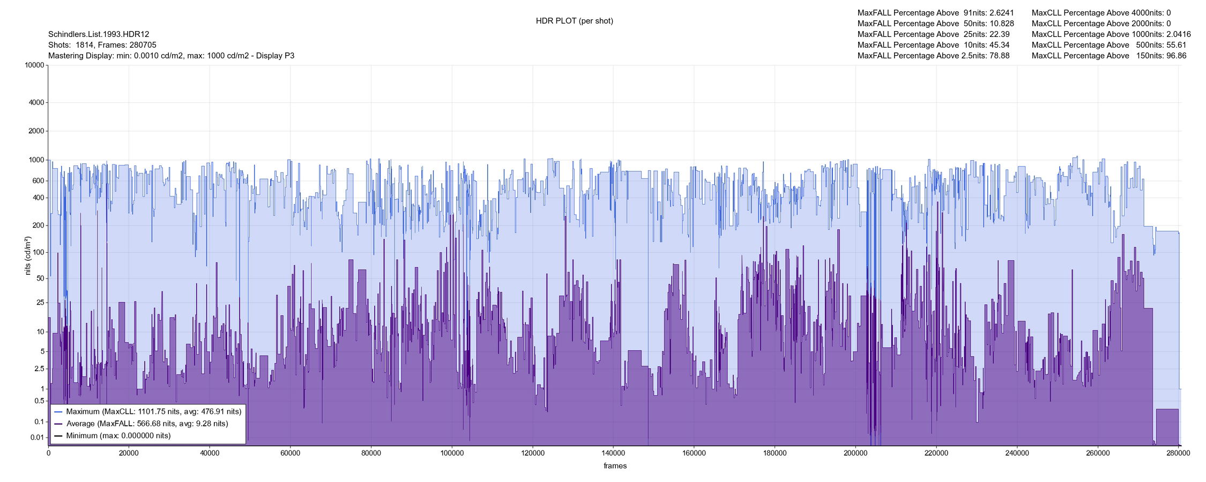
Task: Click MaxFALL Percentage Above 2.5nits value
Action: (x=1000, y=56)
